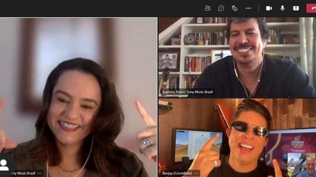Open options for Deejay (Convidado)
Viewport: 316px width, 177px height.
(196, 173)
